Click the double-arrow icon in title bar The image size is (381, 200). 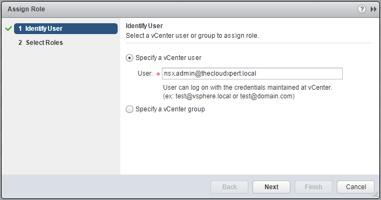373,9
